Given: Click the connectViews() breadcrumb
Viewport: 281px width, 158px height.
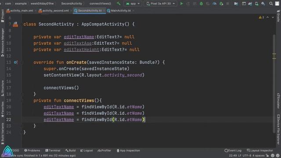Looking at the screenshot, I should coord(100,4).
